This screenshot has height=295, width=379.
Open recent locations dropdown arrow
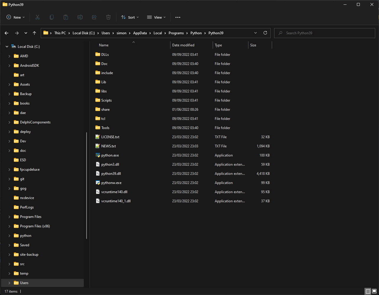coord(26,33)
